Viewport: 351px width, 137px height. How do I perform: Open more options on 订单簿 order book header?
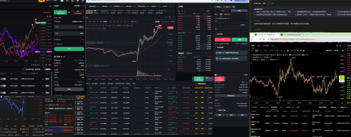[210, 6]
